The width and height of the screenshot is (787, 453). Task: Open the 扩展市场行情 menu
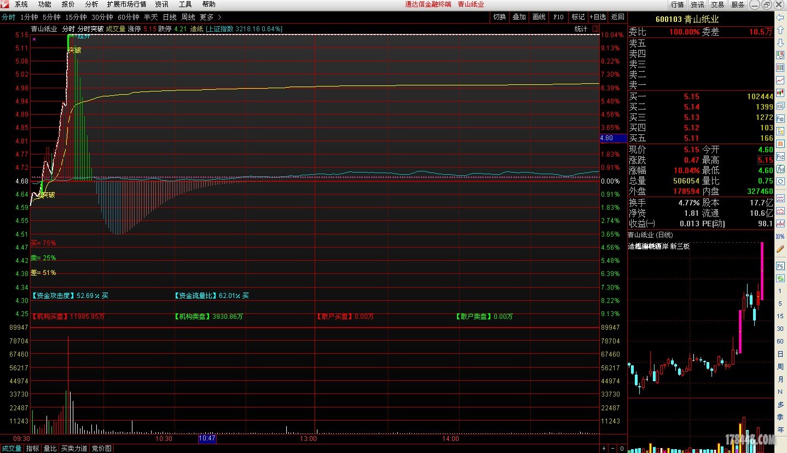pos(126,4)
